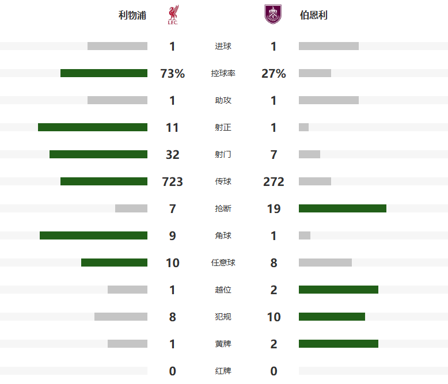Select the 抢断 stat label
Screen dimensions: 448x384
point(223,209)
